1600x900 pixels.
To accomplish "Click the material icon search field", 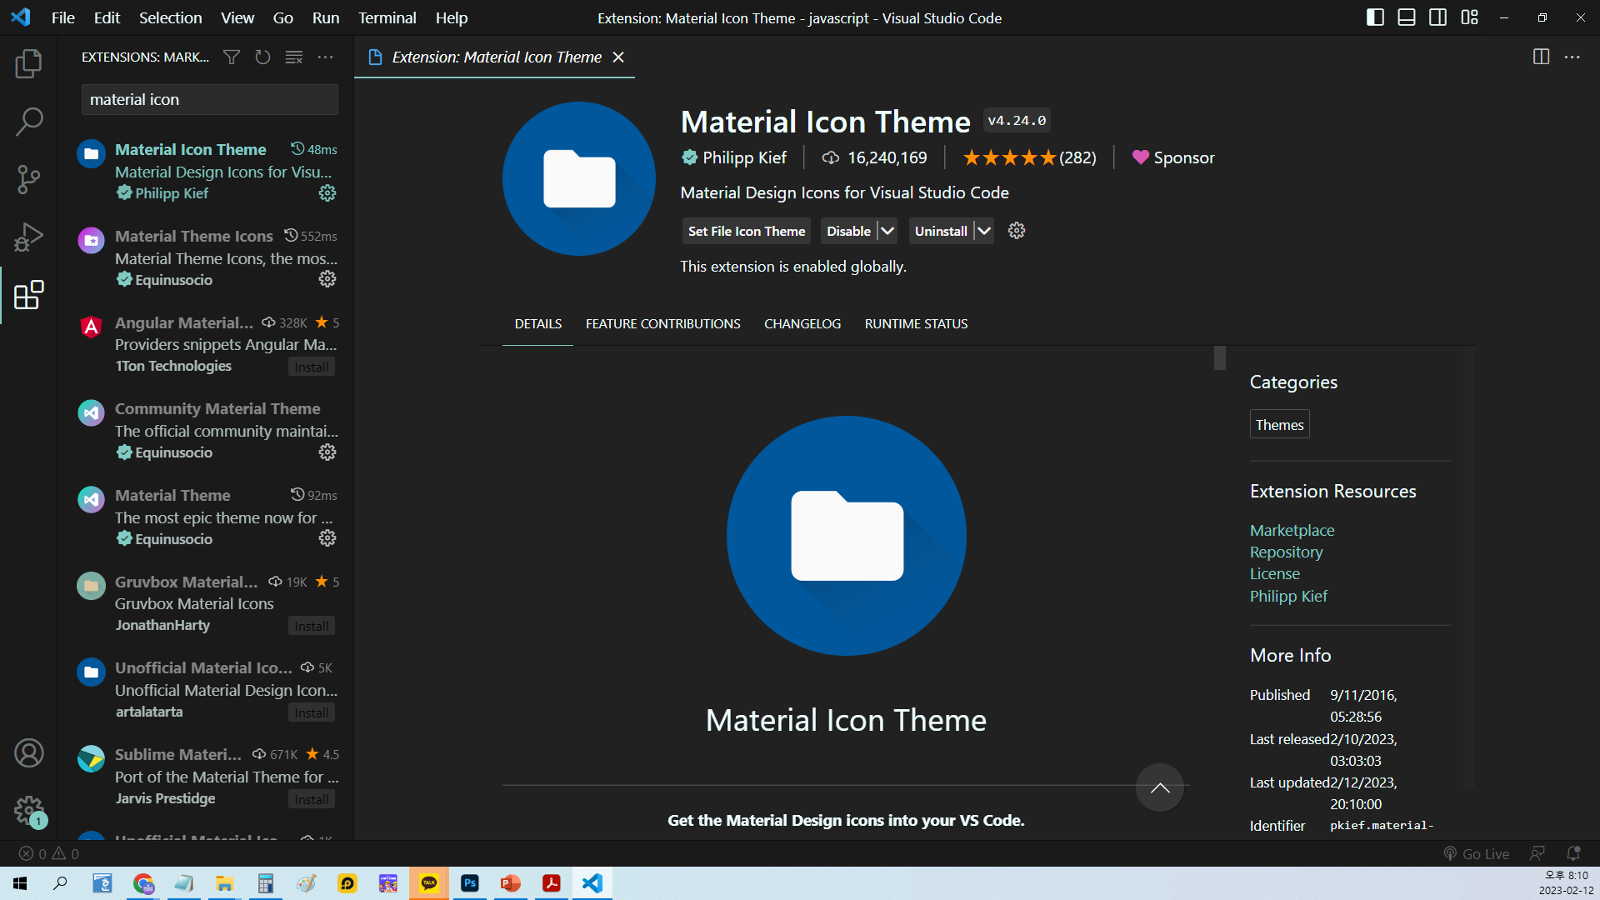I will click(209, 99).
